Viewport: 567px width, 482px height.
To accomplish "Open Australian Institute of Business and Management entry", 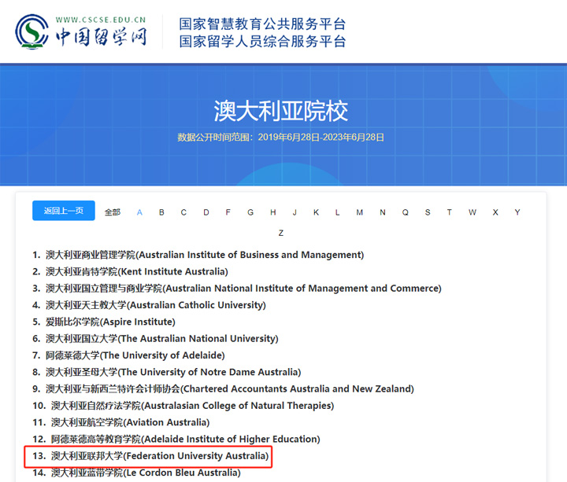I will point(198,255).
